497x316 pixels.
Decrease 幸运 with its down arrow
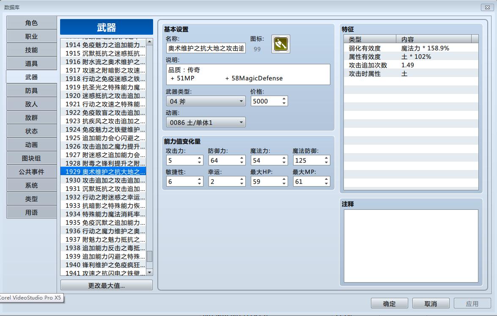click(242, 184)
